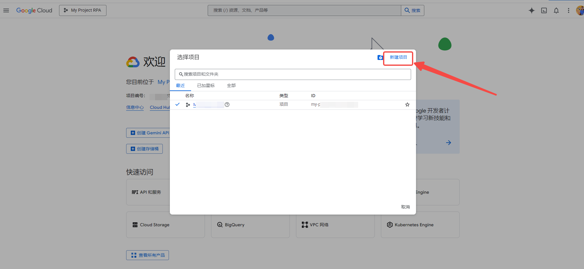Viewport: 584px width, 269px height.
Task: Click 取消 to close the dialog
Action: pos(405,207)
